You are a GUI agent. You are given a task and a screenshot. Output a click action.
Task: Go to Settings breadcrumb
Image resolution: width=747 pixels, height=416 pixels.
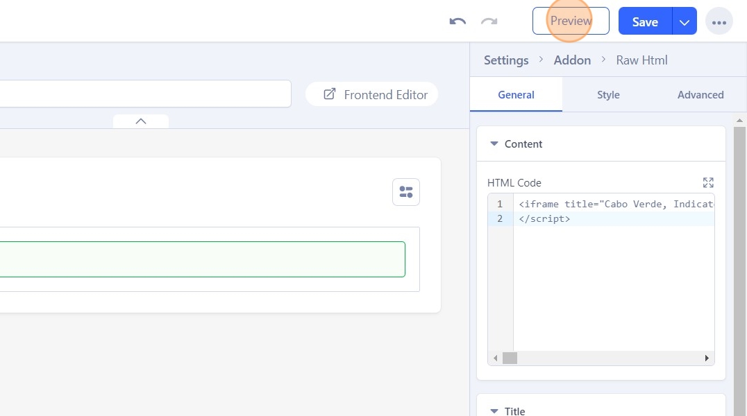506,60
